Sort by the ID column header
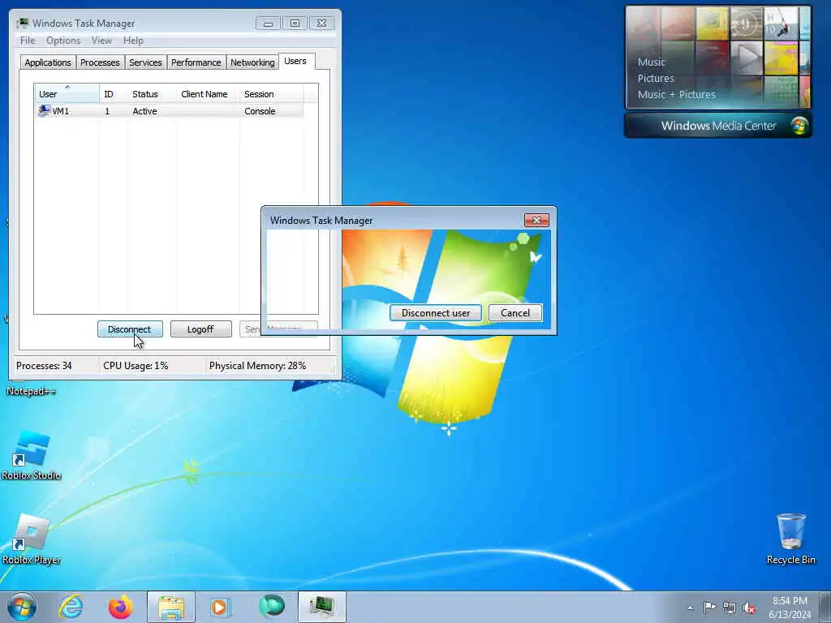This screenshot has height=623, width=831. click(114, 94)
